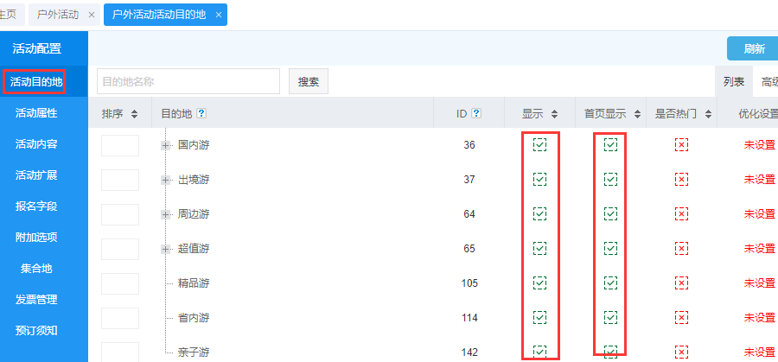Click the help icon next to 目的地 header

tap(201, 114)
